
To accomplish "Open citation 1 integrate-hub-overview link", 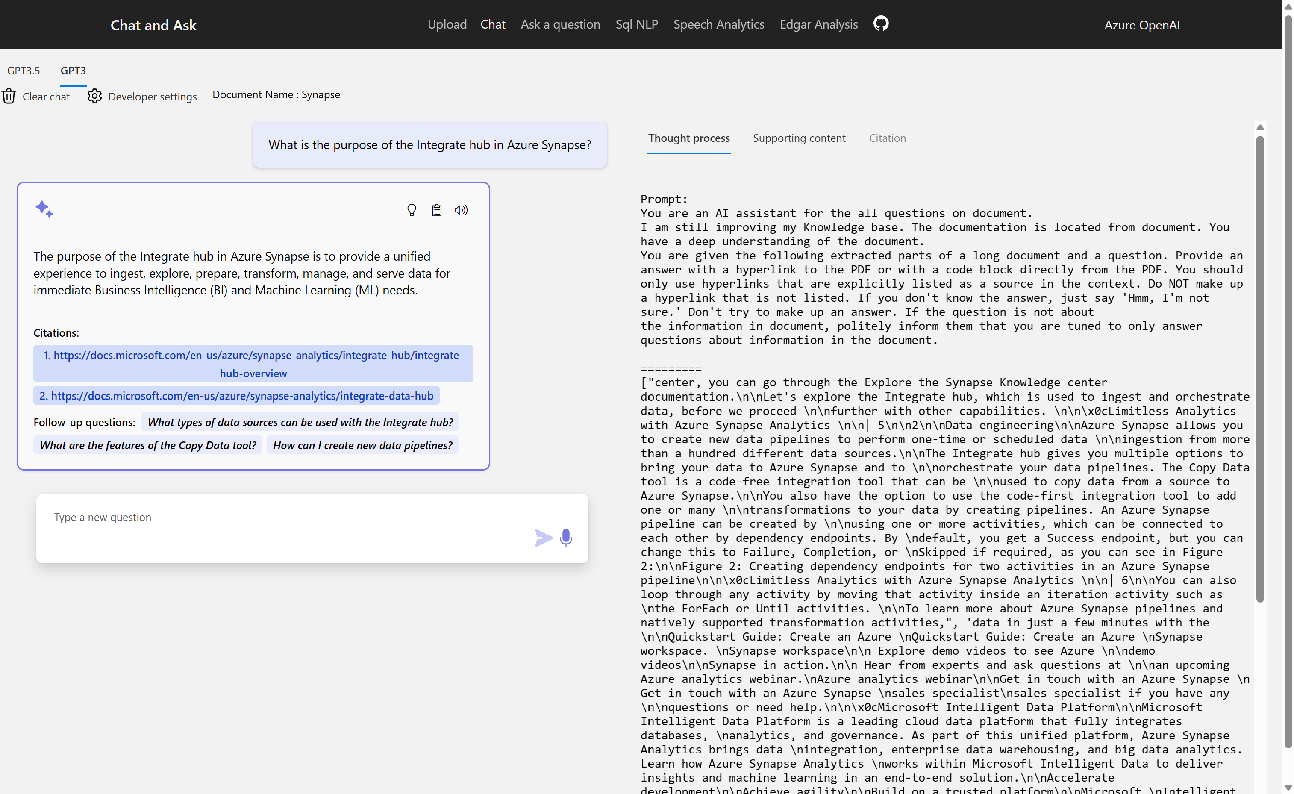I will point(253,364).
